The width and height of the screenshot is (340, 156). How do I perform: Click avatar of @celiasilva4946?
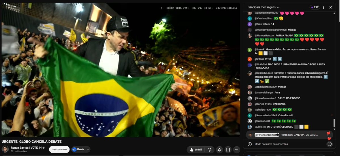pyautogui.click(x=250, y=73)
